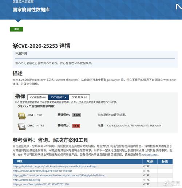The height and width of the screenshot is (188, 182).
Task: Open the depthfirst.com 1-click RCE link
Action: (x=55, y=167)
